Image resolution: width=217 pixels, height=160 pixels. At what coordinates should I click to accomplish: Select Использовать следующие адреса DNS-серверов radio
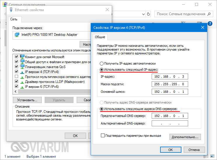[101, 109]
